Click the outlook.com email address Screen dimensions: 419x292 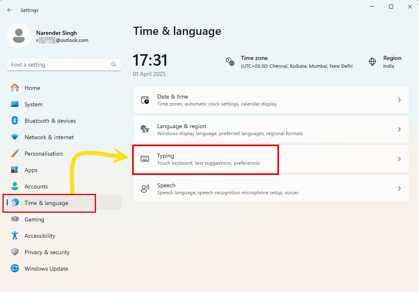62,40
